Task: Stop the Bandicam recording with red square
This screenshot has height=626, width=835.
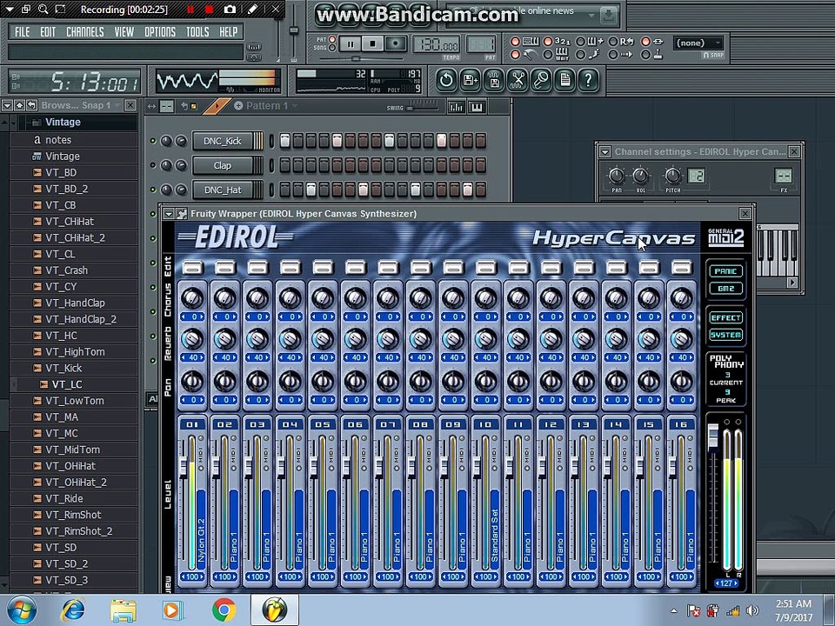Action: (209, 10)
